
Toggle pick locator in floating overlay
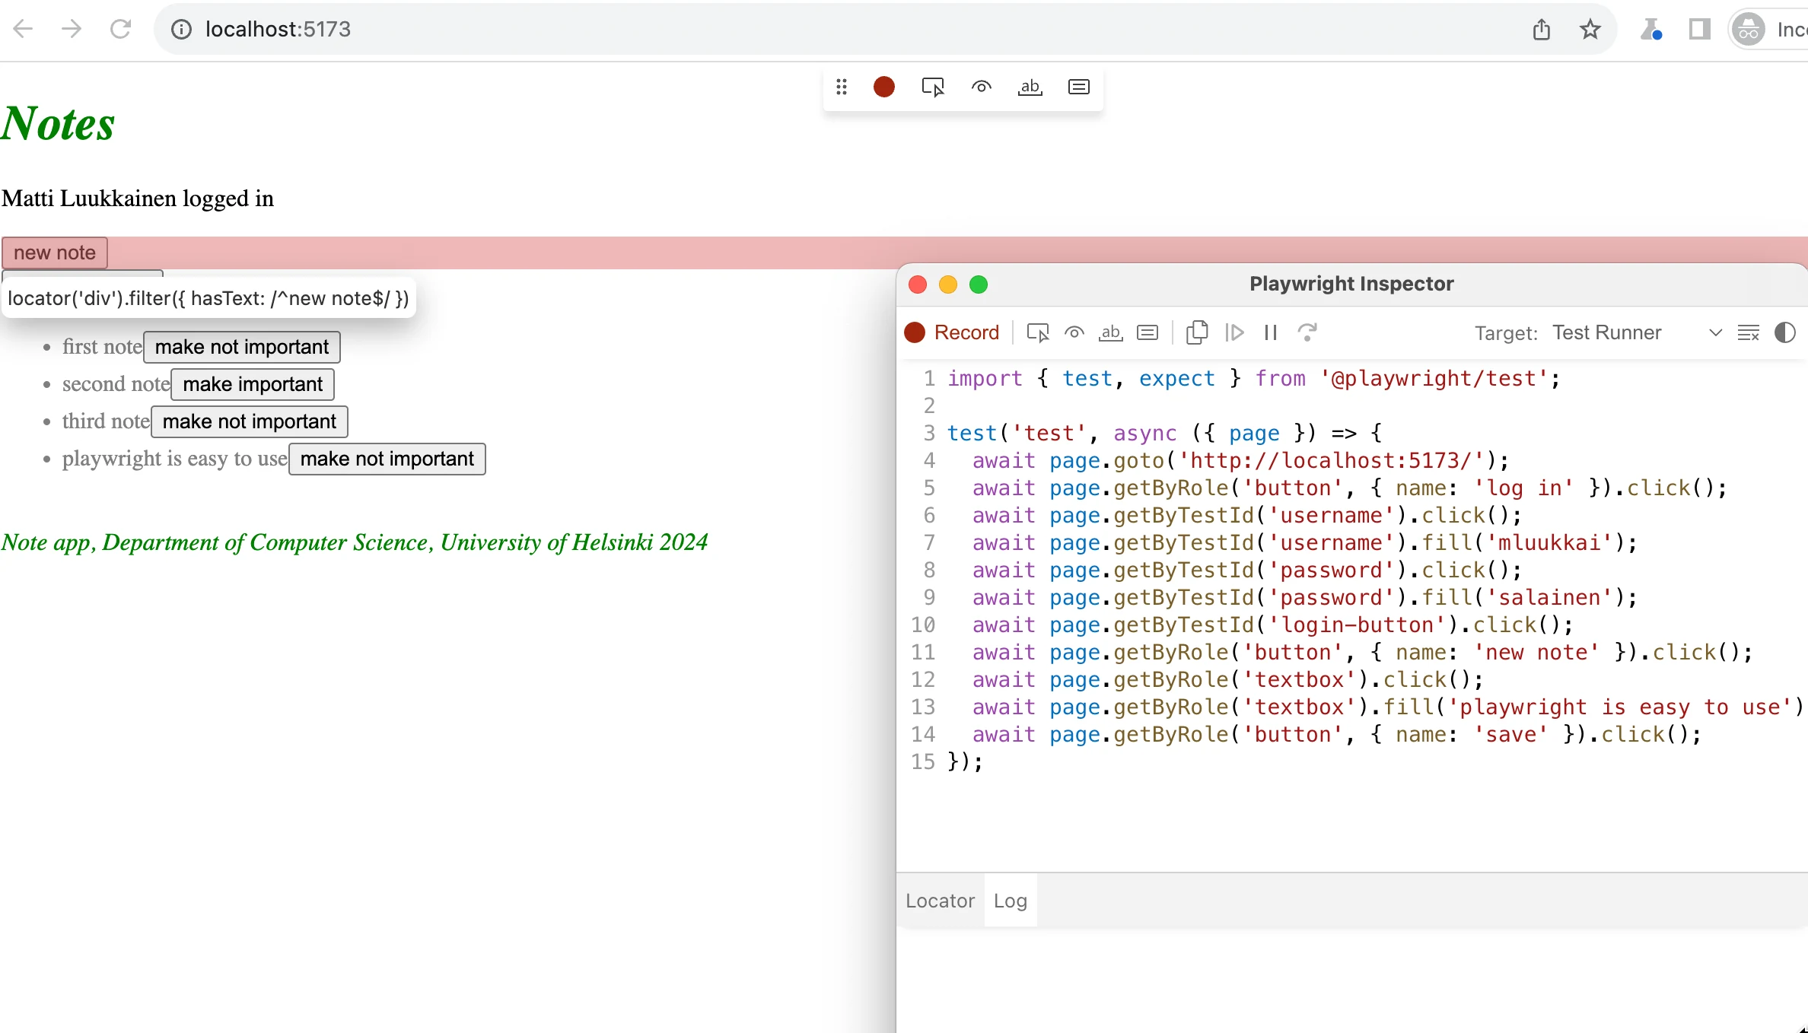(x=933, y=87)
